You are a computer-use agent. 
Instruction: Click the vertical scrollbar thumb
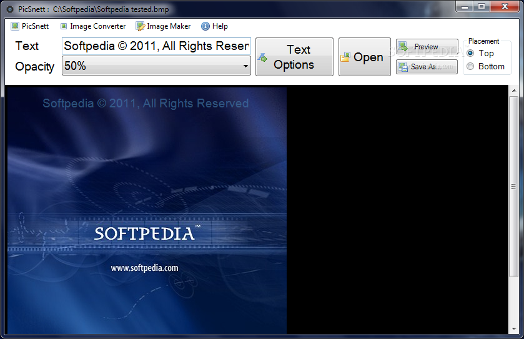point(513,187)
